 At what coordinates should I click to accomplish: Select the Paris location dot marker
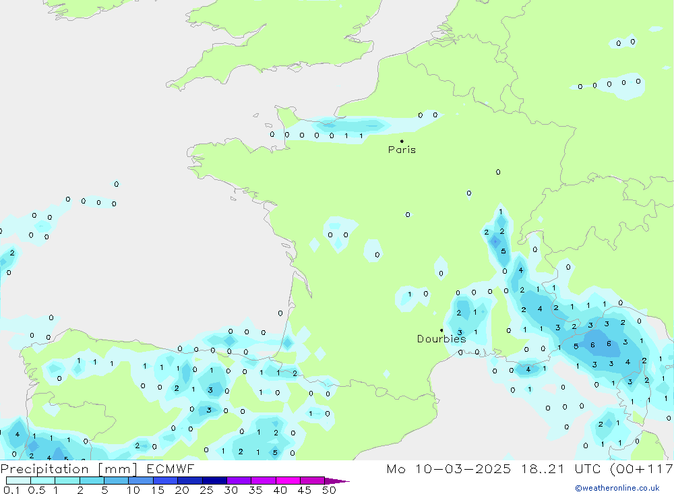coord(402,141)
